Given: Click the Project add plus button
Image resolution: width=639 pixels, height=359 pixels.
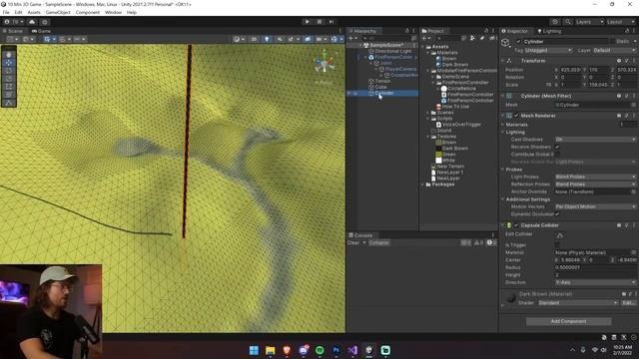Looking at the screenshot, I should (426, 38).
